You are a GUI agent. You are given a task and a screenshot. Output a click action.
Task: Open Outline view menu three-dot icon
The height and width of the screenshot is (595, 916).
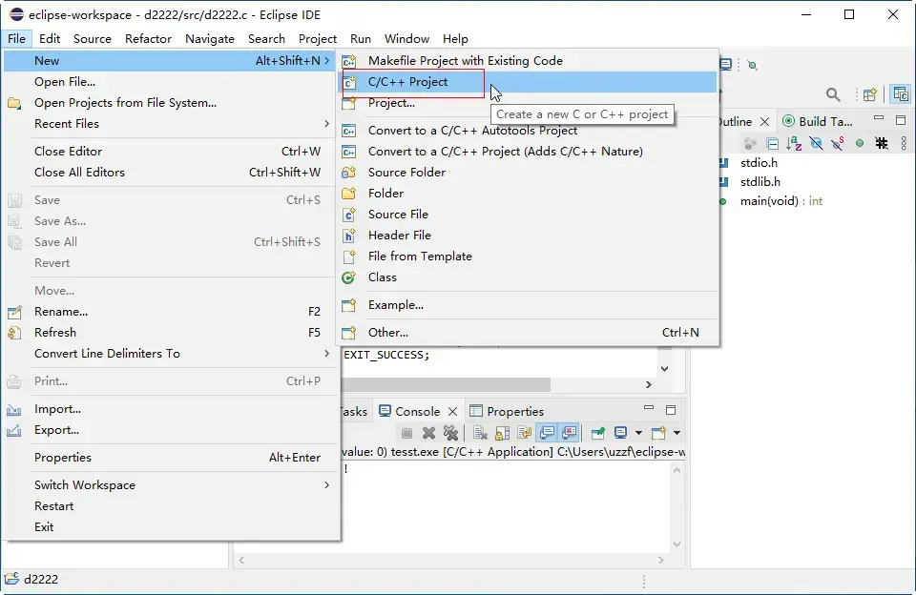click(x=904, y=143)
